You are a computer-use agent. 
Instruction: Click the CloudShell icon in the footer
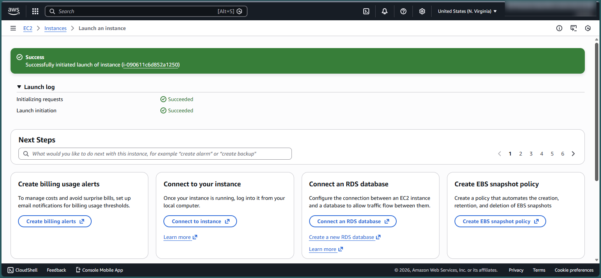11,270
